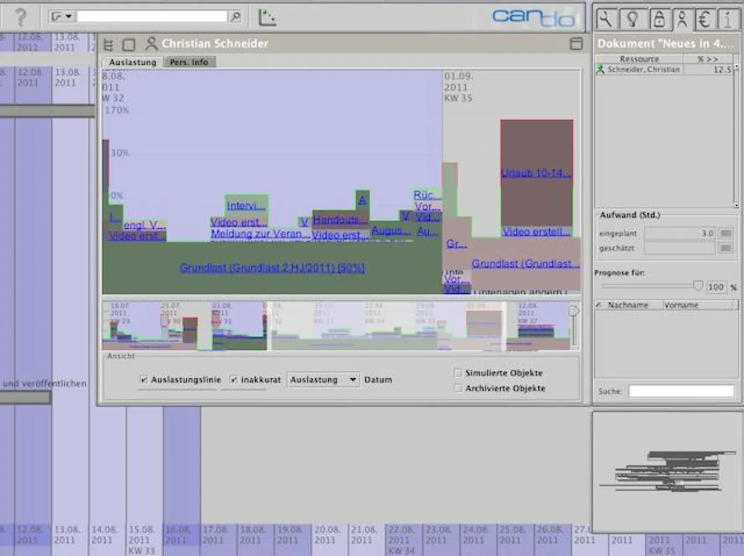Open the info panel icon
This screenshot has height=556, width=744.
pos(727,19)
